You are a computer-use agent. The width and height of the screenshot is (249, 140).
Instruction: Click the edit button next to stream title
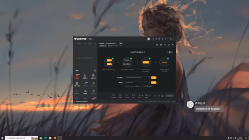[x=121, y=43]
